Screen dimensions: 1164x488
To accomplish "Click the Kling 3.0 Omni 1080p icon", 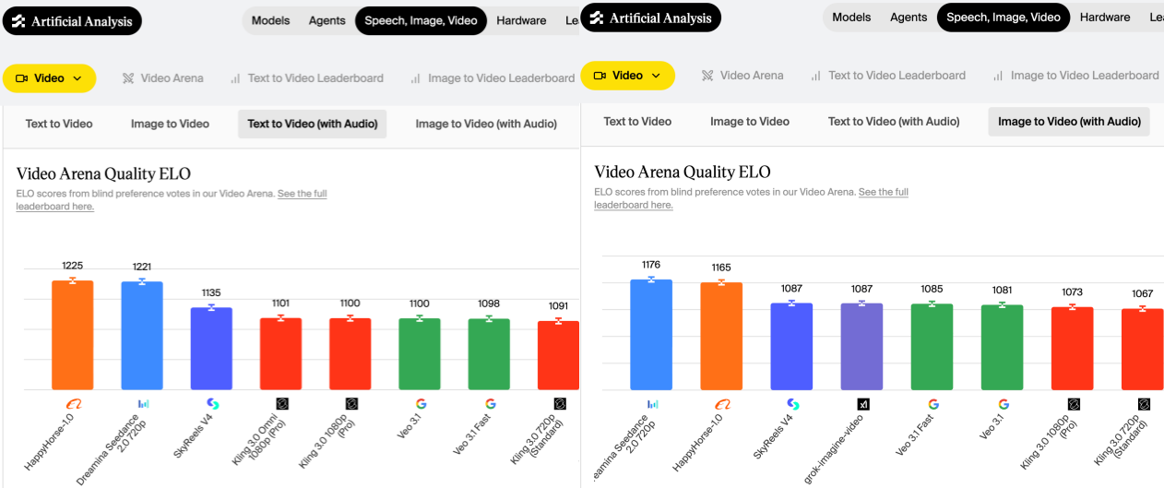I will 282,403.
